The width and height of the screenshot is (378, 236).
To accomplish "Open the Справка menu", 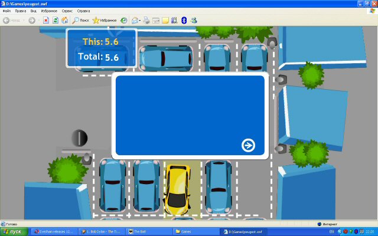I will click(x=83, y=11).
